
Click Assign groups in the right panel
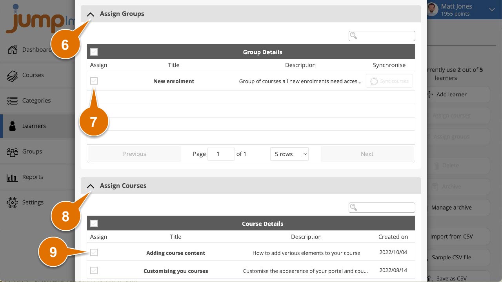pyautogui.click(x=458, y=137)
